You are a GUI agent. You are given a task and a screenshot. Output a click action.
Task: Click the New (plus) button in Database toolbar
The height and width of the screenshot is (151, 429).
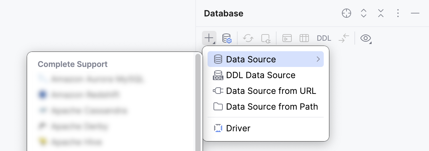click(x=209, y=38)
